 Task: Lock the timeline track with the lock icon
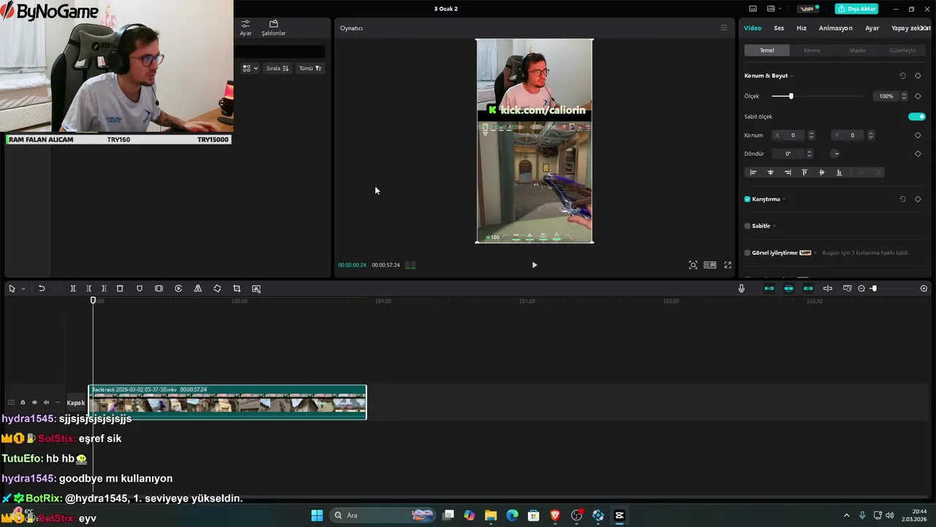[x=23, y=403]
